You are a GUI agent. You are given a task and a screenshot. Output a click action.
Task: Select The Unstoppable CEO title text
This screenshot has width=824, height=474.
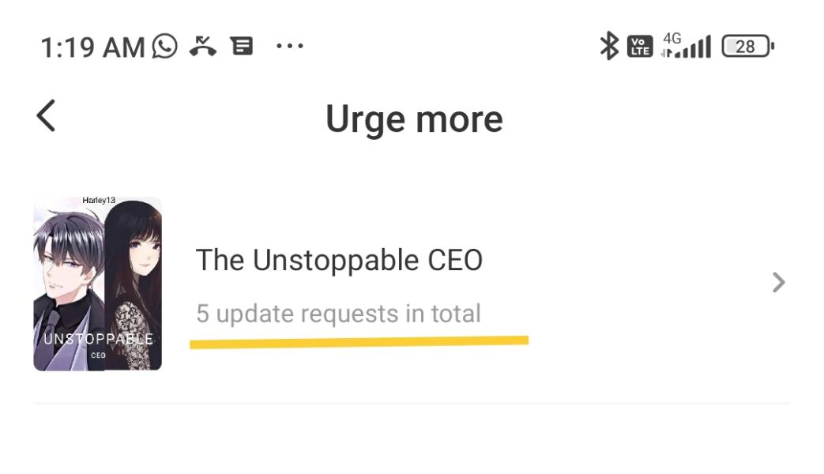coord(339,260)
